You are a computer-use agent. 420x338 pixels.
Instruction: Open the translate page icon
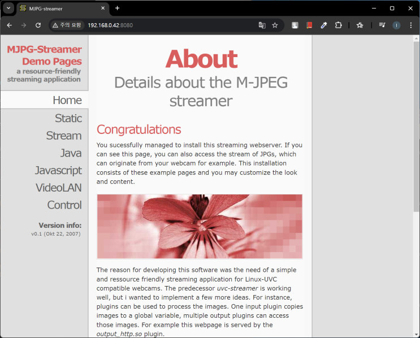[262, 25]
